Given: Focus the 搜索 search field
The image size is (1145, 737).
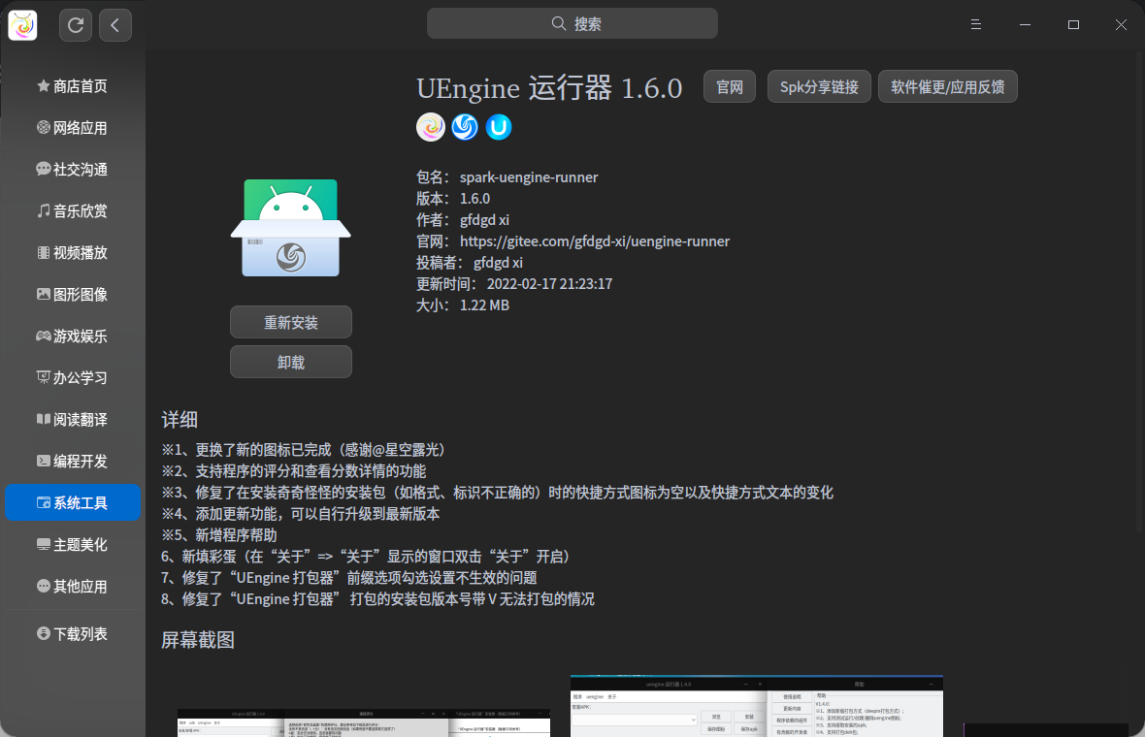Looking at the screenshot, I should pos(572,23).
